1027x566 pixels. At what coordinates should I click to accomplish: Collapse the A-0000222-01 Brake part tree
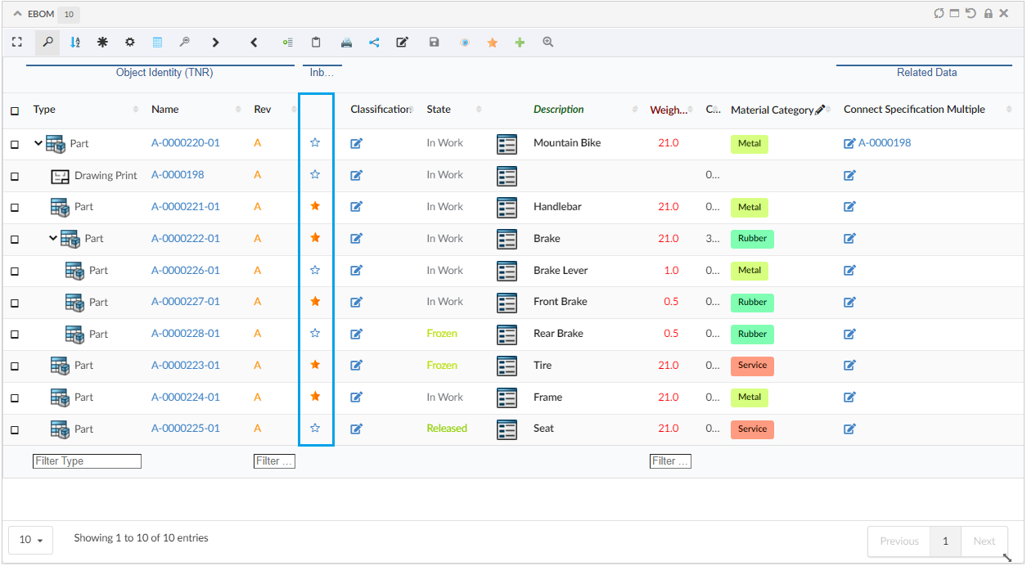53,239
